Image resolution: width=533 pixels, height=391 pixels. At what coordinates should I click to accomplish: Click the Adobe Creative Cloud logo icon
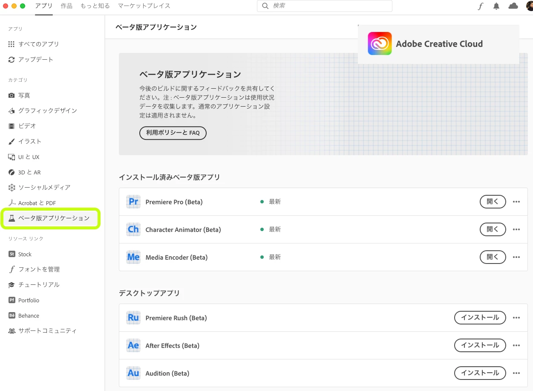(380, 43)
